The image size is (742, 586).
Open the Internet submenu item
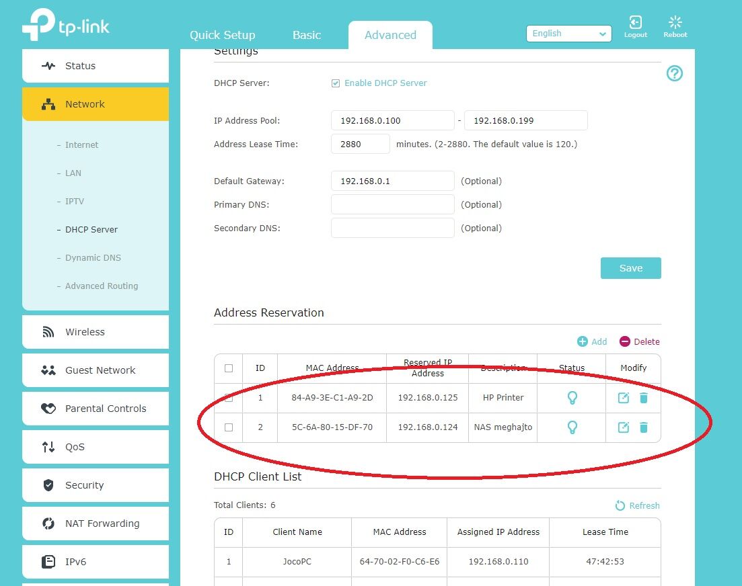coord(81,144)
